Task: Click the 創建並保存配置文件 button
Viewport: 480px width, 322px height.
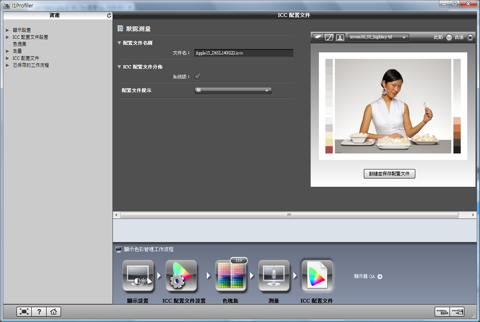Action: (x=389, y=174)
